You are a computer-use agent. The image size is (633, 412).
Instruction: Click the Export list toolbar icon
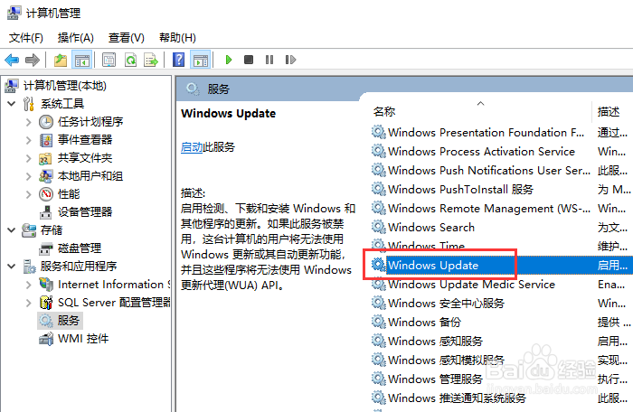pos(151,61)
